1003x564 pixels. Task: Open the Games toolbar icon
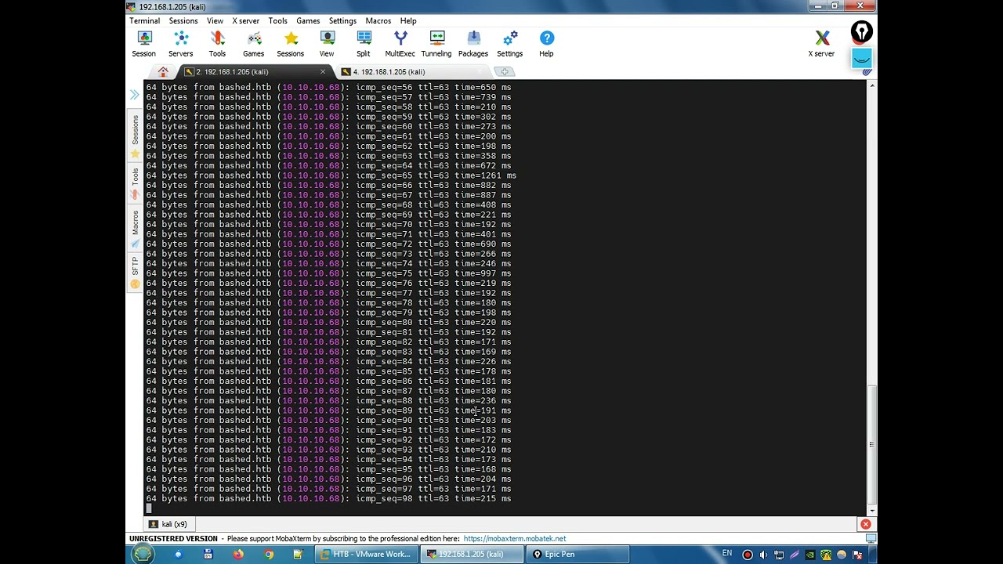(x=254, y=44)
